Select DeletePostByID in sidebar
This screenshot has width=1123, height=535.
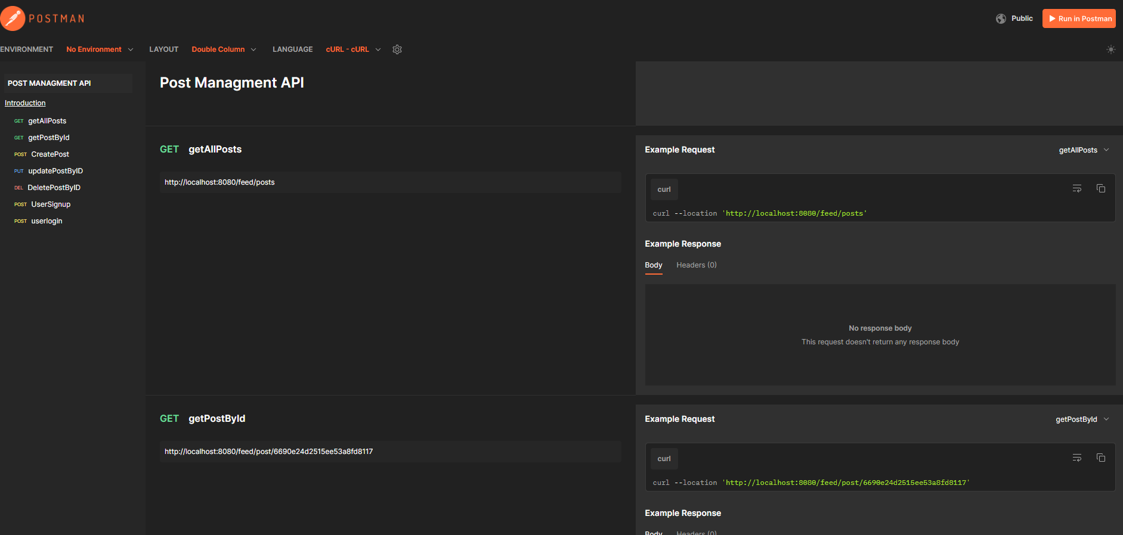tap(54, 188)
